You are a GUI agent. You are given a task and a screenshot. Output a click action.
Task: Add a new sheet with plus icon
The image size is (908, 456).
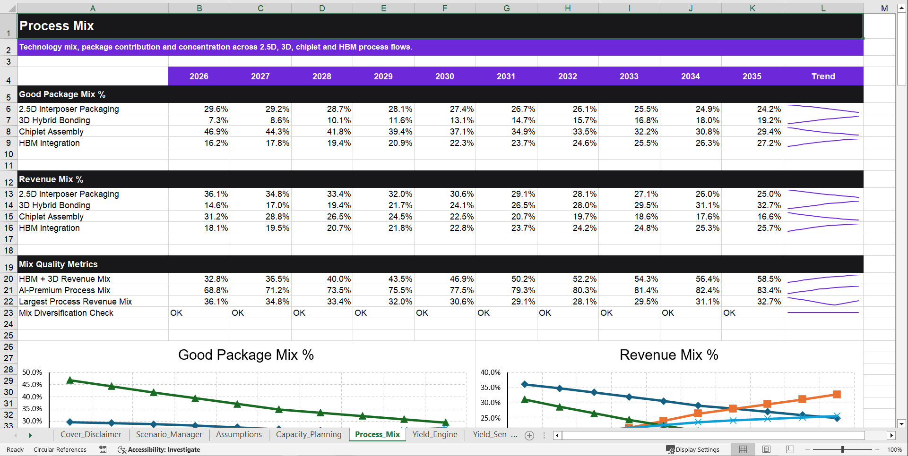coord(529,436)
